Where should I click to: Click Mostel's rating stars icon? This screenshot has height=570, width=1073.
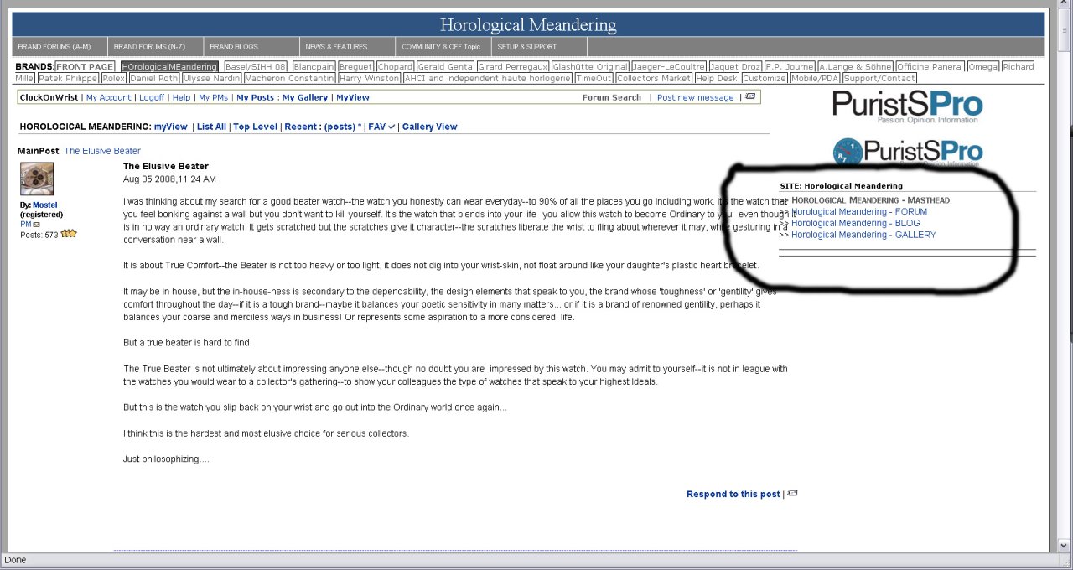[x=69, y=234]
